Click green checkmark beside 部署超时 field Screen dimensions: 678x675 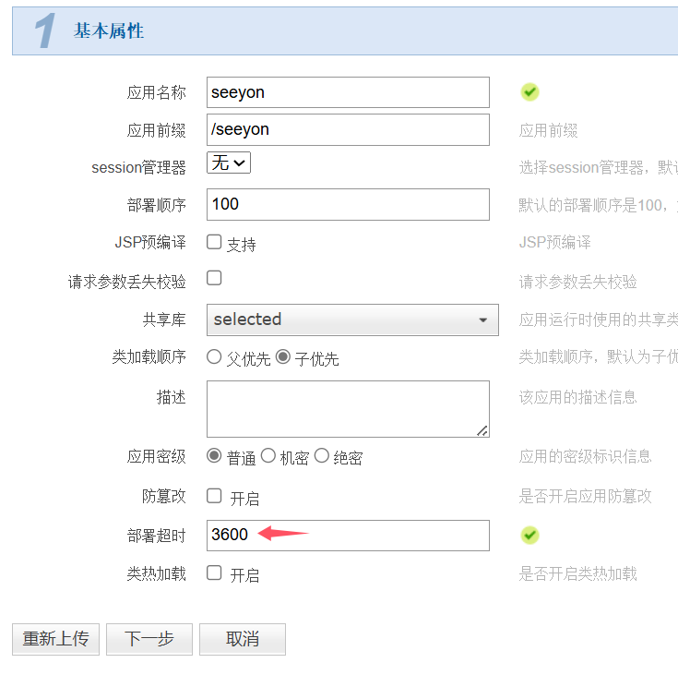pos(529,535)
